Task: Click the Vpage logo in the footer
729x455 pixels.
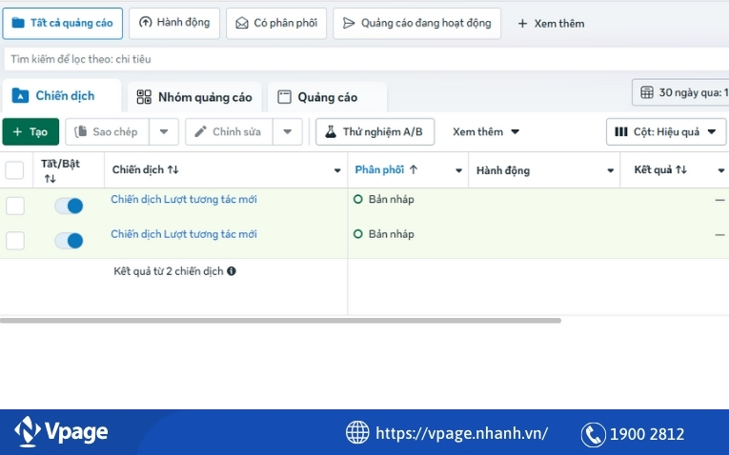Action: tap(61, 431)
